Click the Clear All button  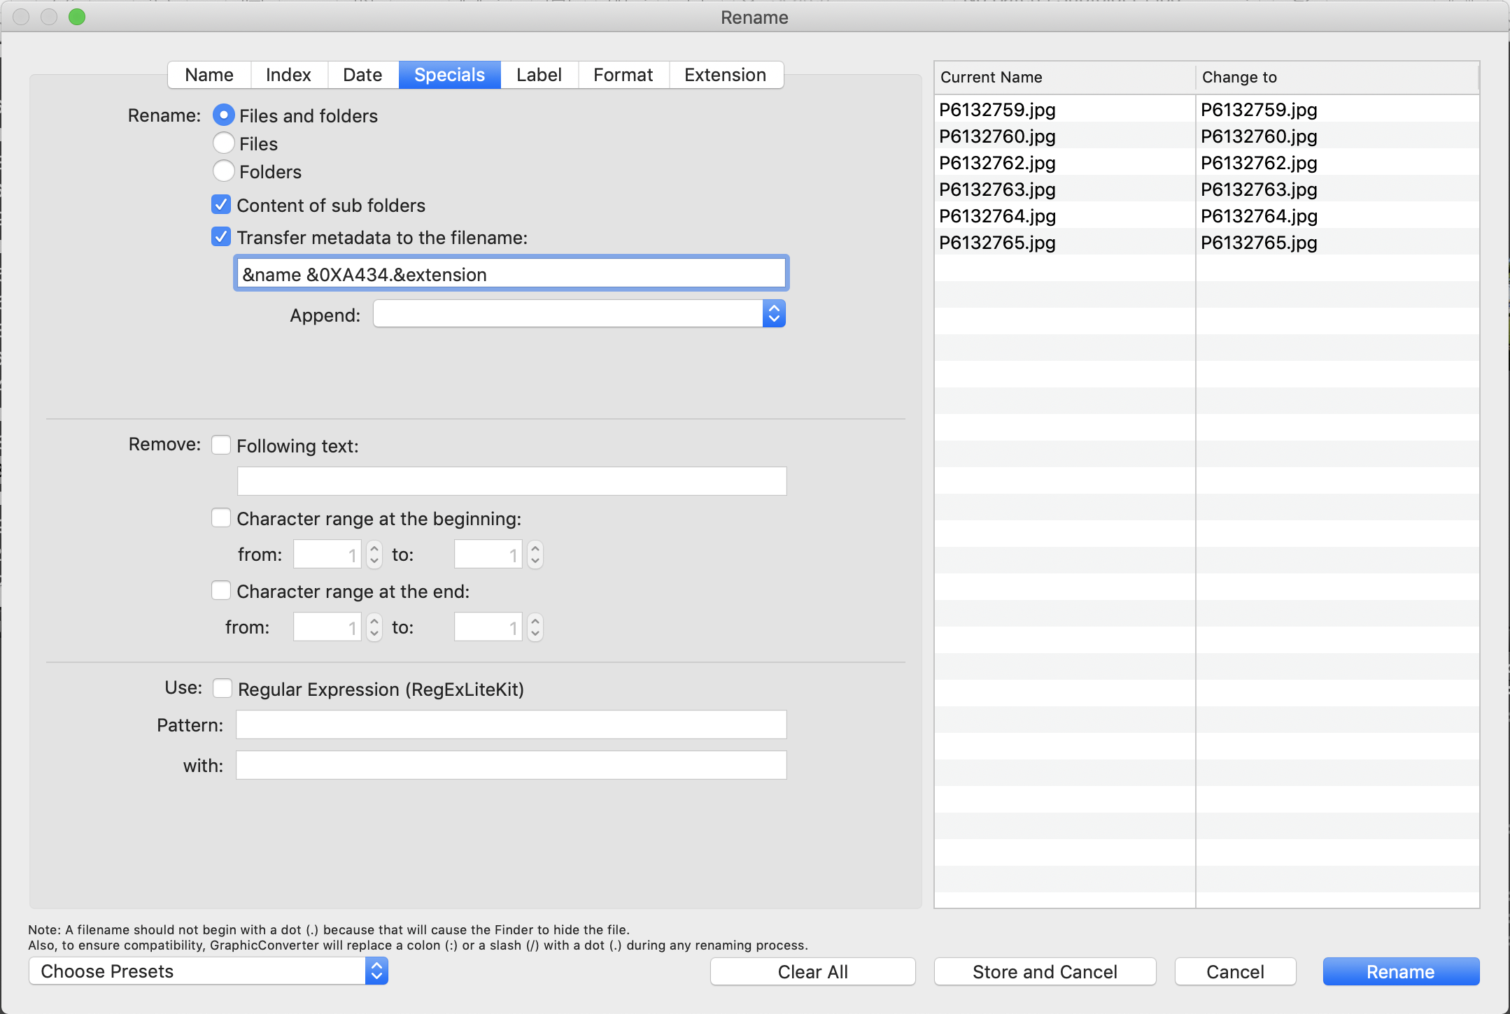[x=814, y=970]
